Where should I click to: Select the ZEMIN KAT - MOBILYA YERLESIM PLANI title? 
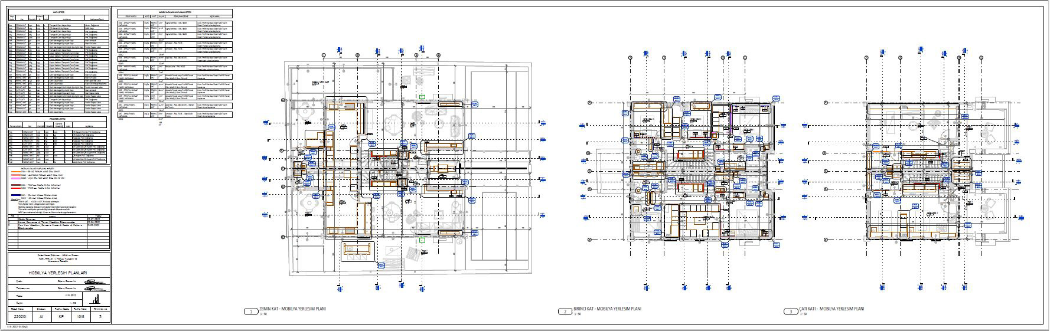[292, 309]
